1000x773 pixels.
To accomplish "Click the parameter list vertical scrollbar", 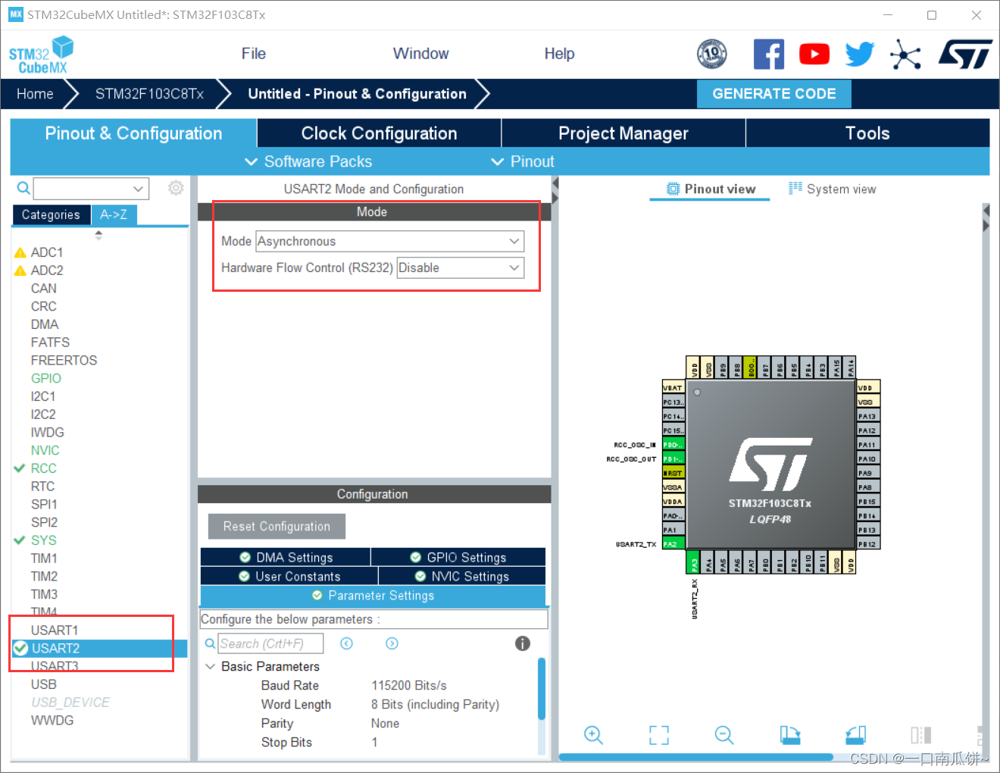I will point(542,689).
